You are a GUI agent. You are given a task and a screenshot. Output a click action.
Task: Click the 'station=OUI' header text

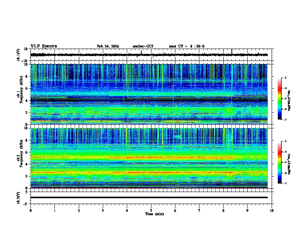(143, 46)
